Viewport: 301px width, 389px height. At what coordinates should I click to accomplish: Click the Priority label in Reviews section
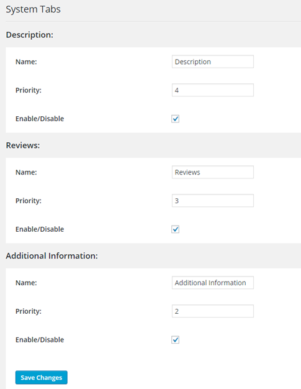click(29, 201)
